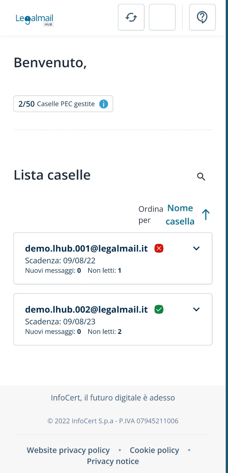Open help via the question mark icon
This screenshot has width=228, height=473.
coord(202,17)
